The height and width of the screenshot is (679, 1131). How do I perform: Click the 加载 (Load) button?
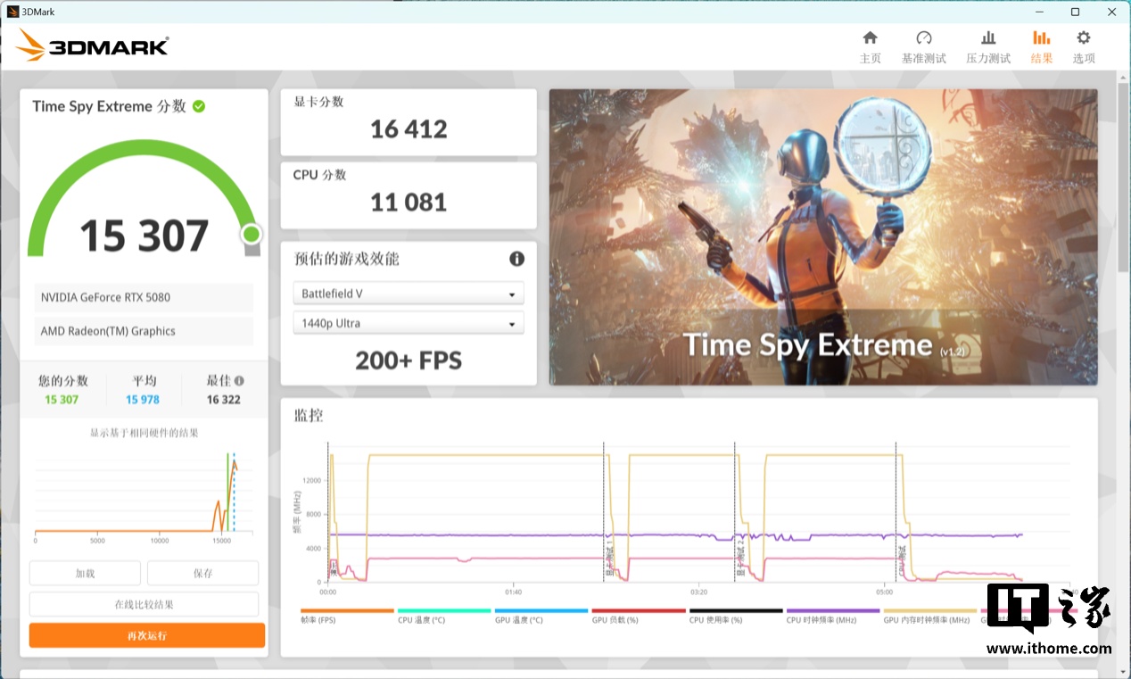point(85,574)
